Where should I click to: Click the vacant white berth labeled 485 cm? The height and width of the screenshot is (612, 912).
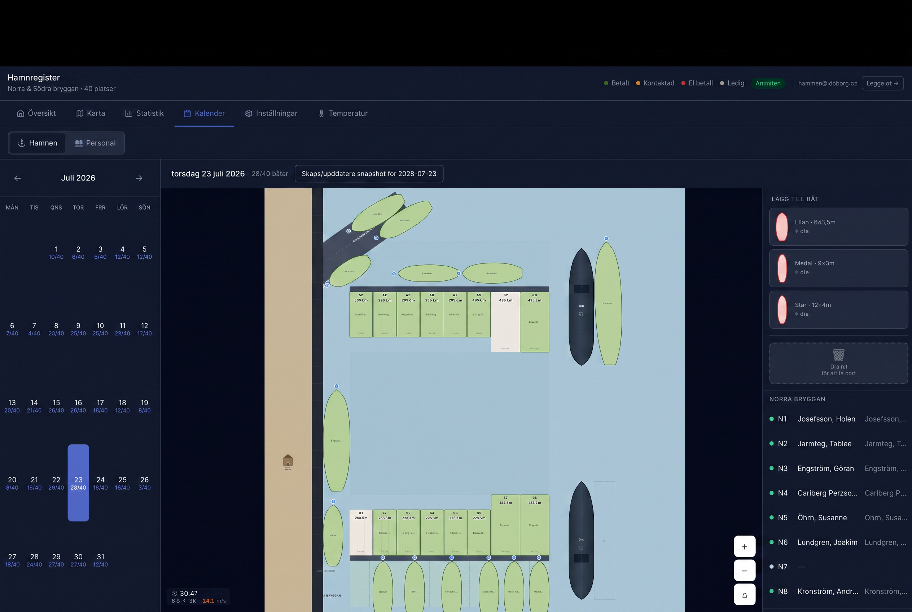pyautogui.click(x=505, y=322)
